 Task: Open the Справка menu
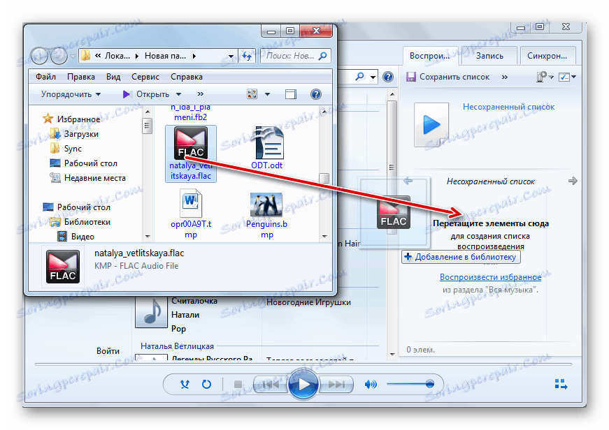187,77
